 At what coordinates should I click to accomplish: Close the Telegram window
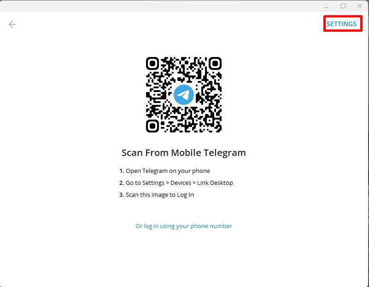pos(360,6)
